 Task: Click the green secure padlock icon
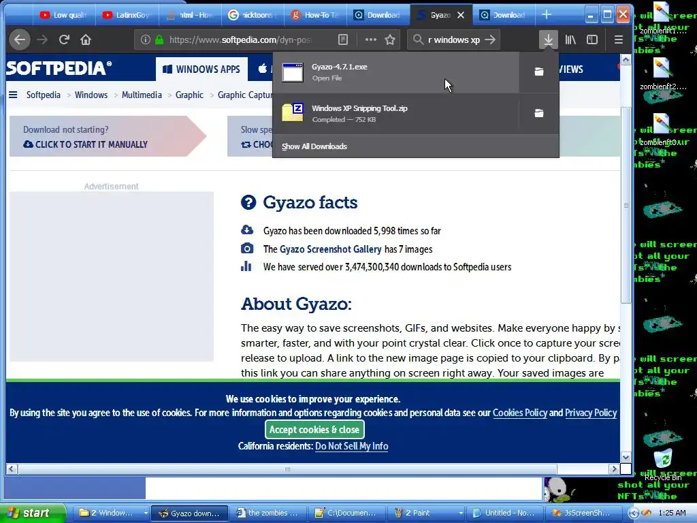click(159, 39)
